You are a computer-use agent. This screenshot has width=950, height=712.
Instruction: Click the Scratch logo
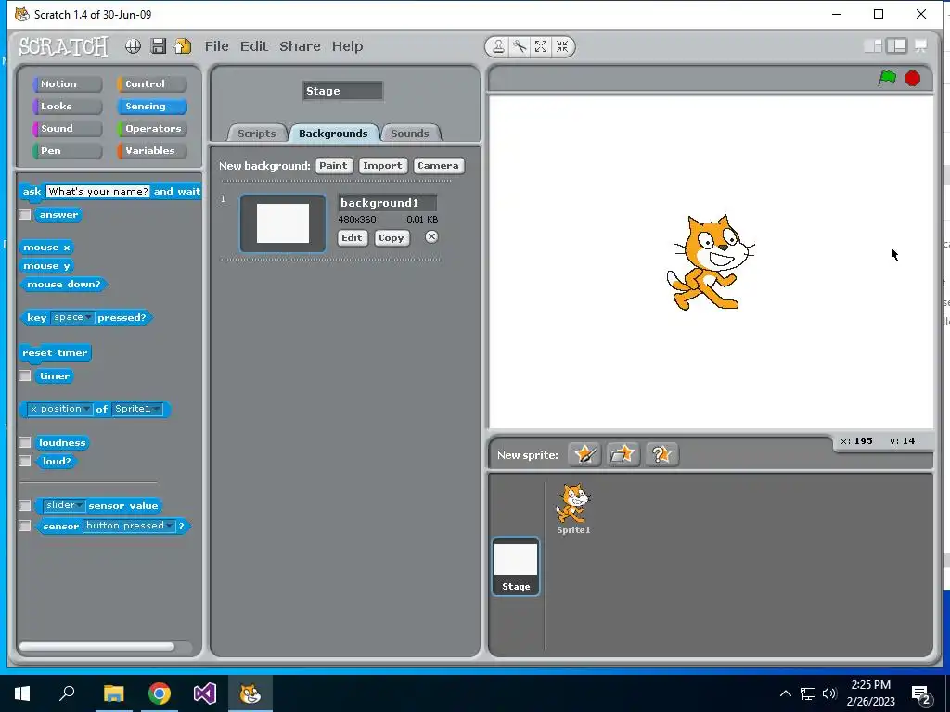click(63, 46)
